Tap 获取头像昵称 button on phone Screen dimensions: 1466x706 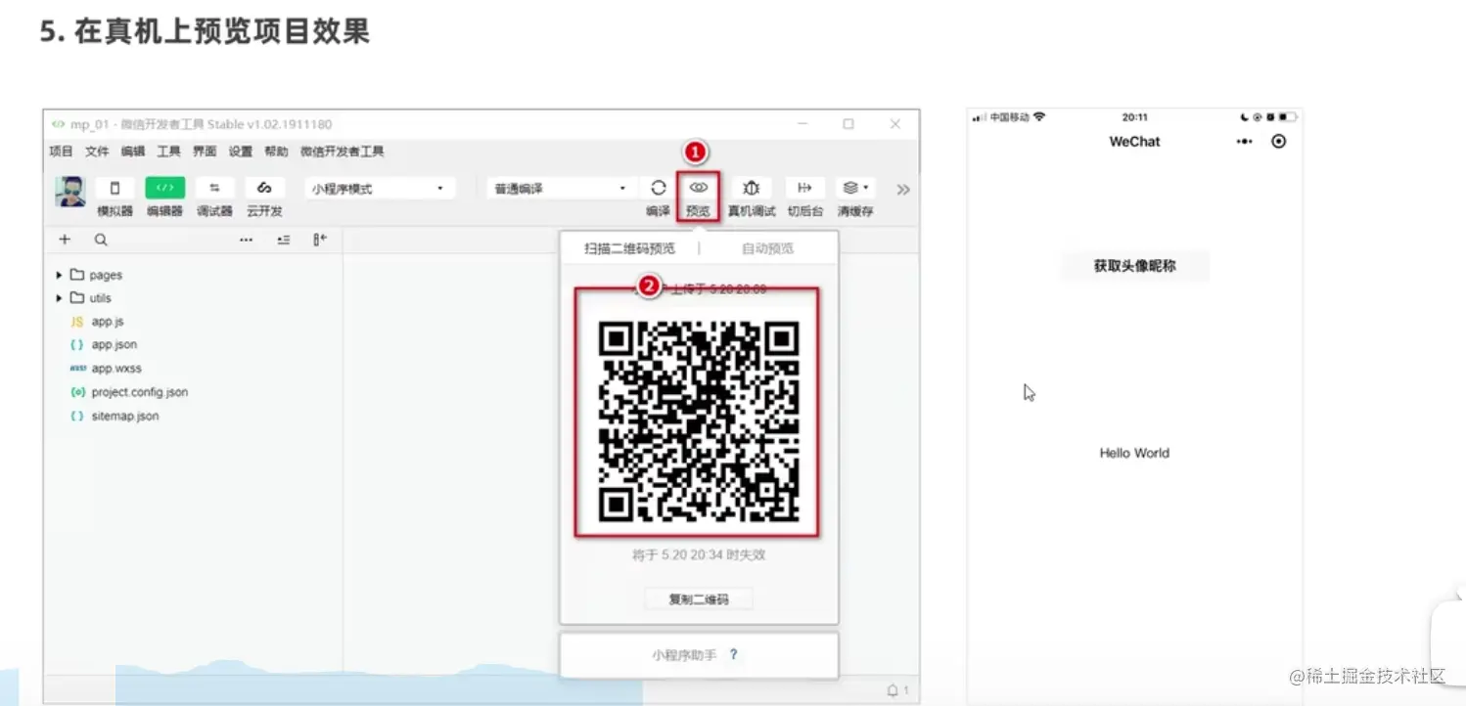[x=1135, y=266]
